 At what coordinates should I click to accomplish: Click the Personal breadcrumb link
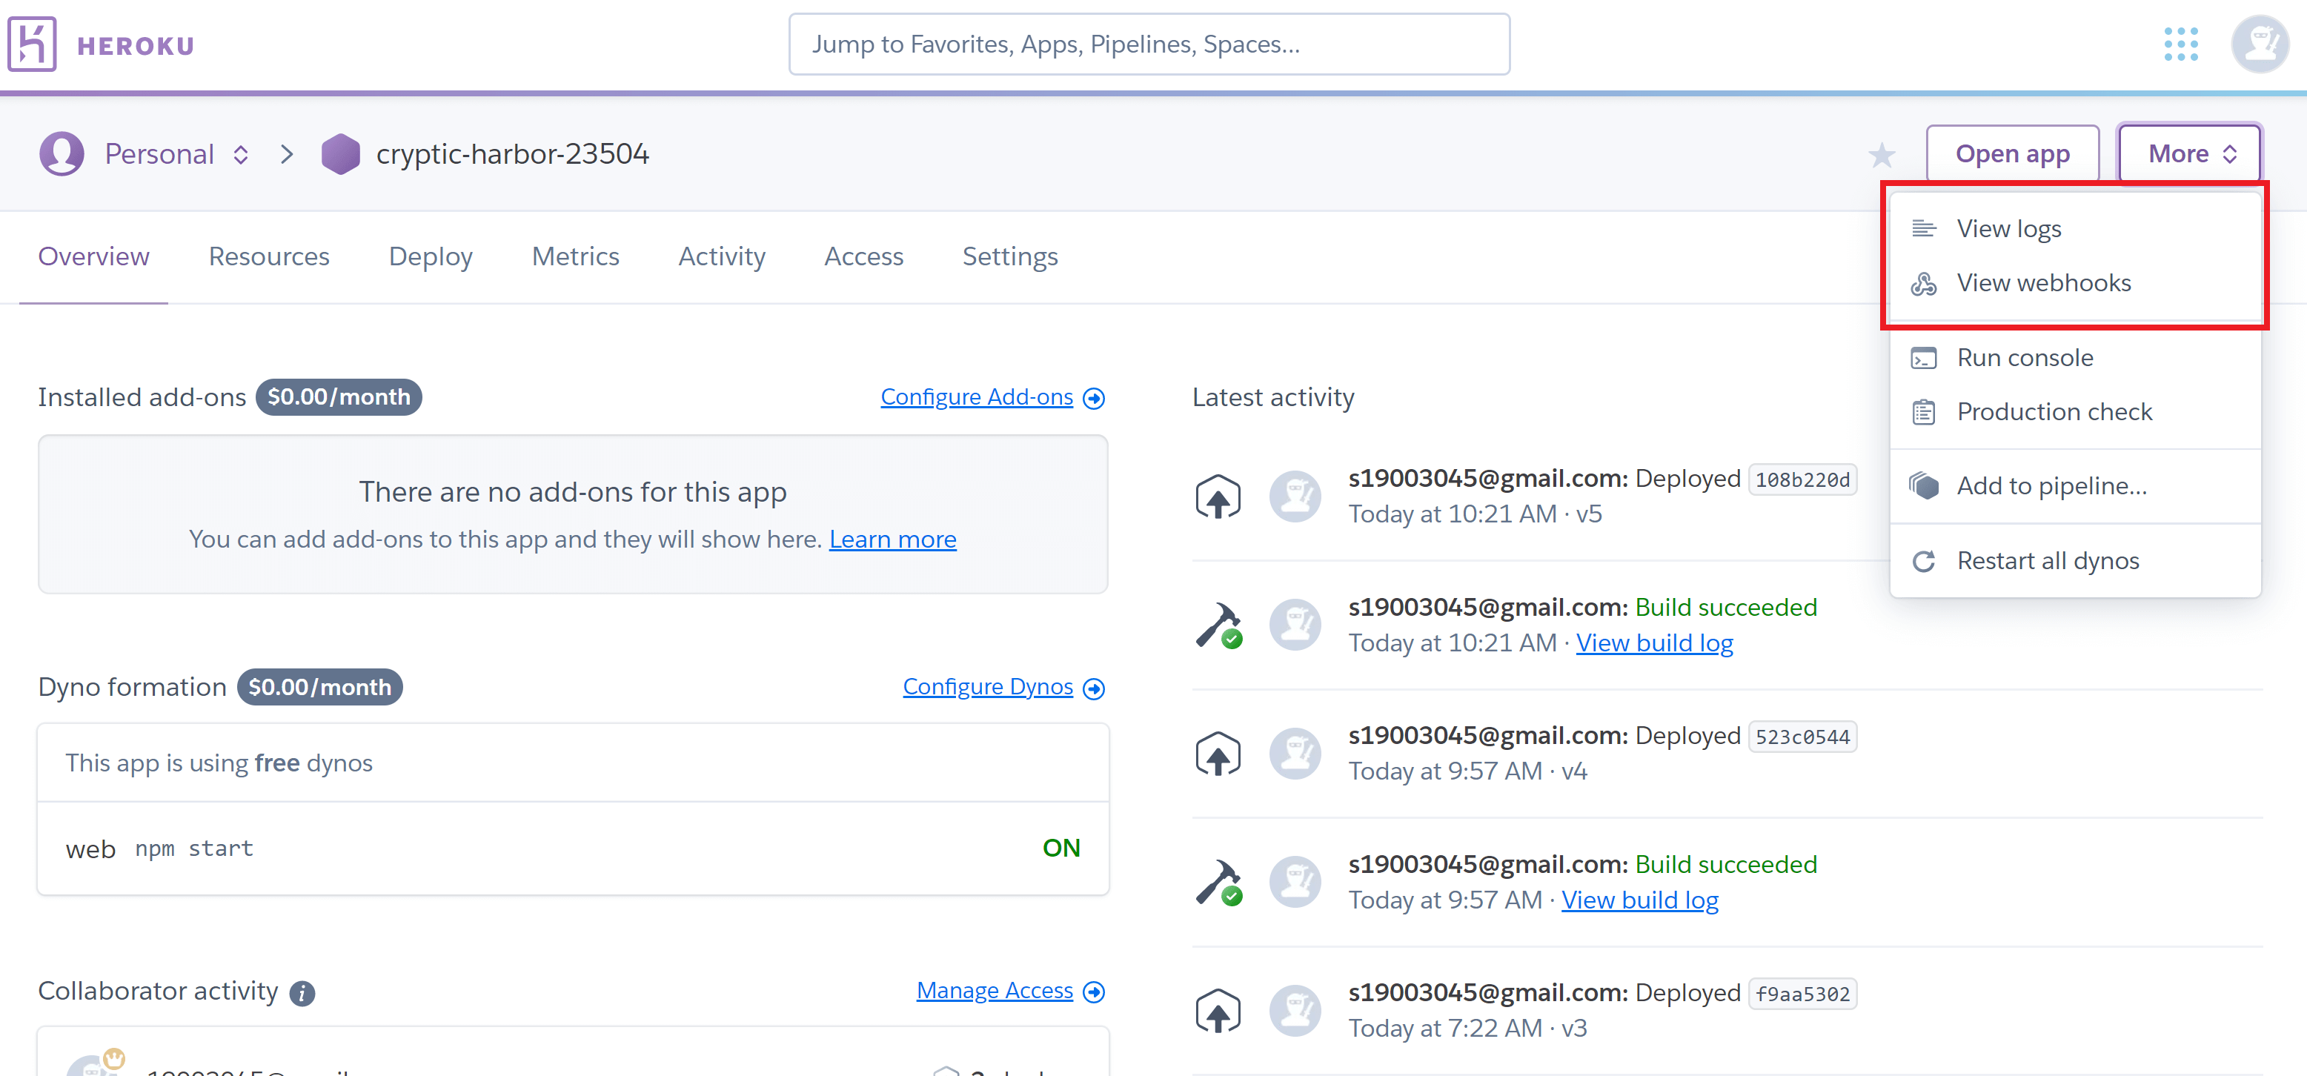pyautogui.click(x=159, y=154)
